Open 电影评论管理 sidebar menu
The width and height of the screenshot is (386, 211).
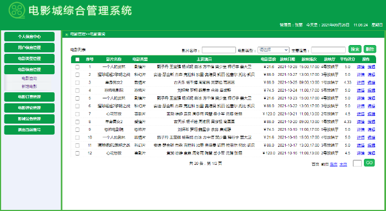click(29, 108)
